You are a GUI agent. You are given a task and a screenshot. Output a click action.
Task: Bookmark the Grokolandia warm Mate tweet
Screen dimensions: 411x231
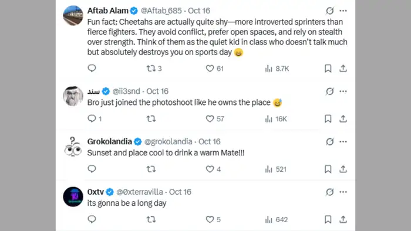[328, 169]
